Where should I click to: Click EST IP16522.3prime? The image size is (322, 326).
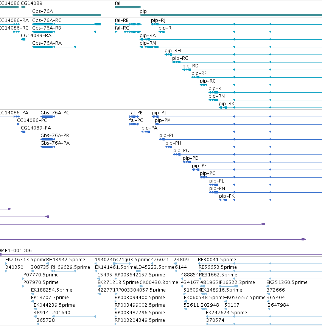tap(236, 282)
